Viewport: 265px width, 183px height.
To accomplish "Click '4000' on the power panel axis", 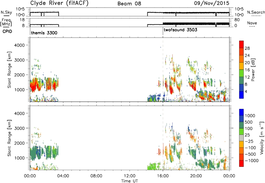I will (19, 45).
